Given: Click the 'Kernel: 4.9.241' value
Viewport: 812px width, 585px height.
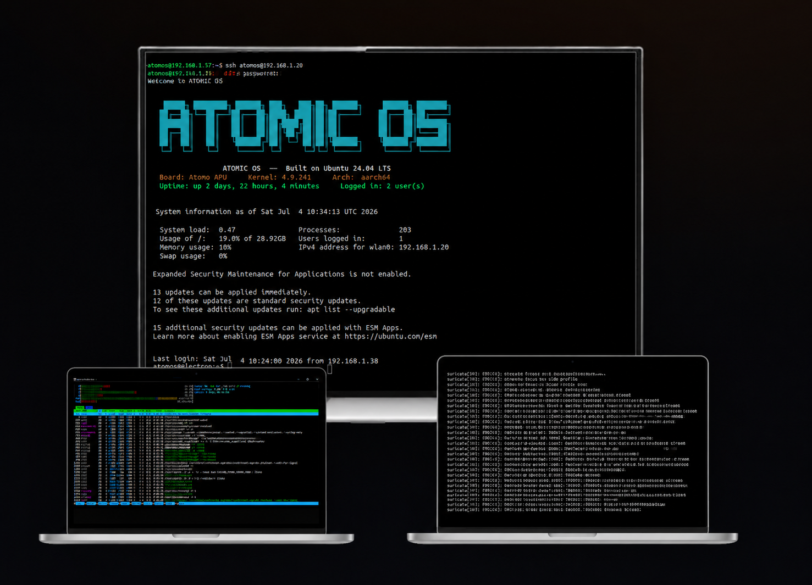Looking at the screenshot, I should coord(279,177).
